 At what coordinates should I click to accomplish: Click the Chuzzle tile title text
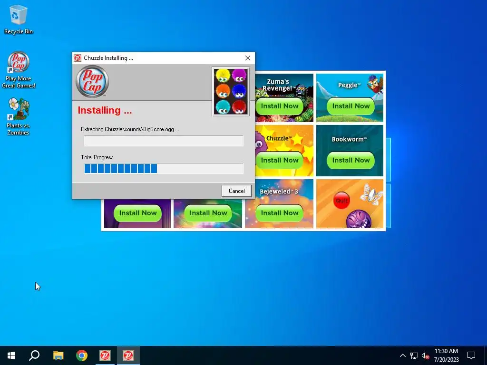click(x=279, y=138)
